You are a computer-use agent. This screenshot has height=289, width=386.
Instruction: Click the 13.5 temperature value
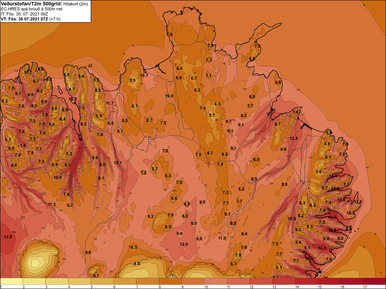point(8,237)
